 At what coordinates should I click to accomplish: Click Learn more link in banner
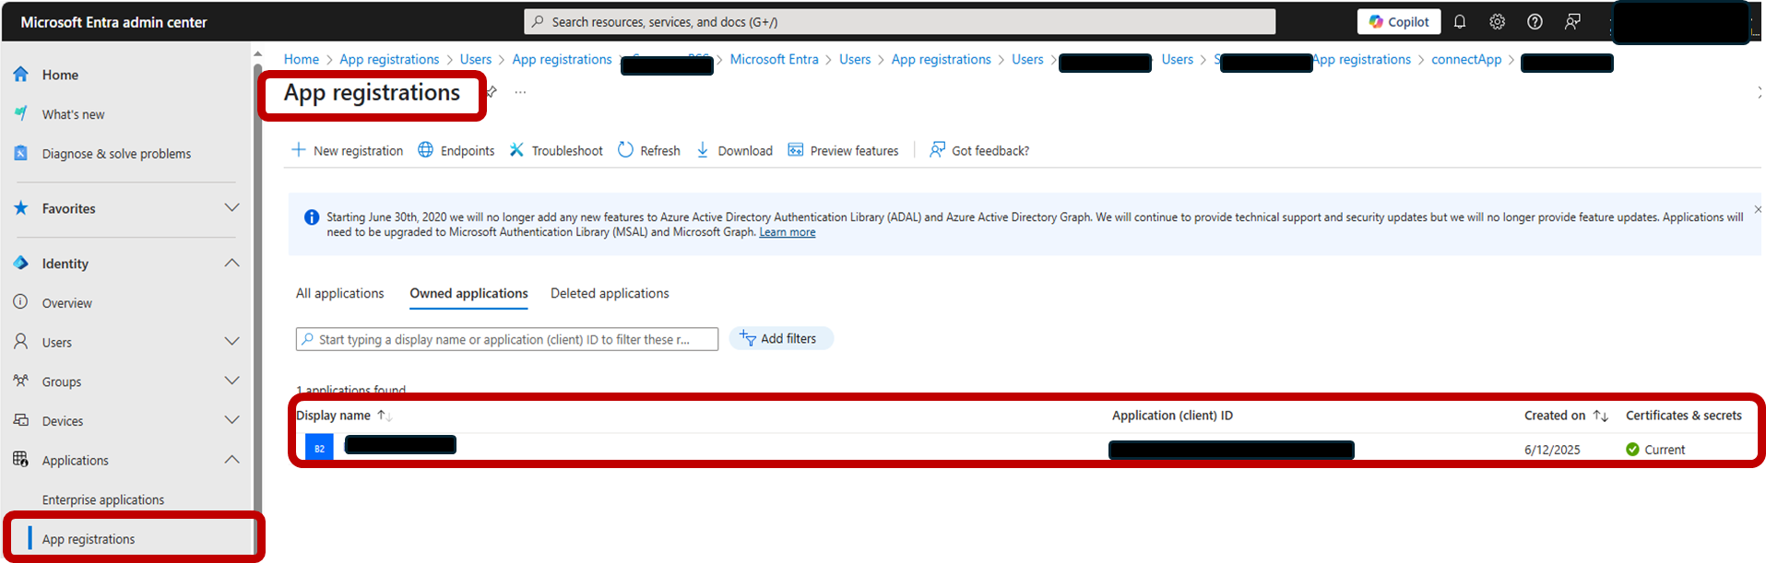click(x=788, y=232)
